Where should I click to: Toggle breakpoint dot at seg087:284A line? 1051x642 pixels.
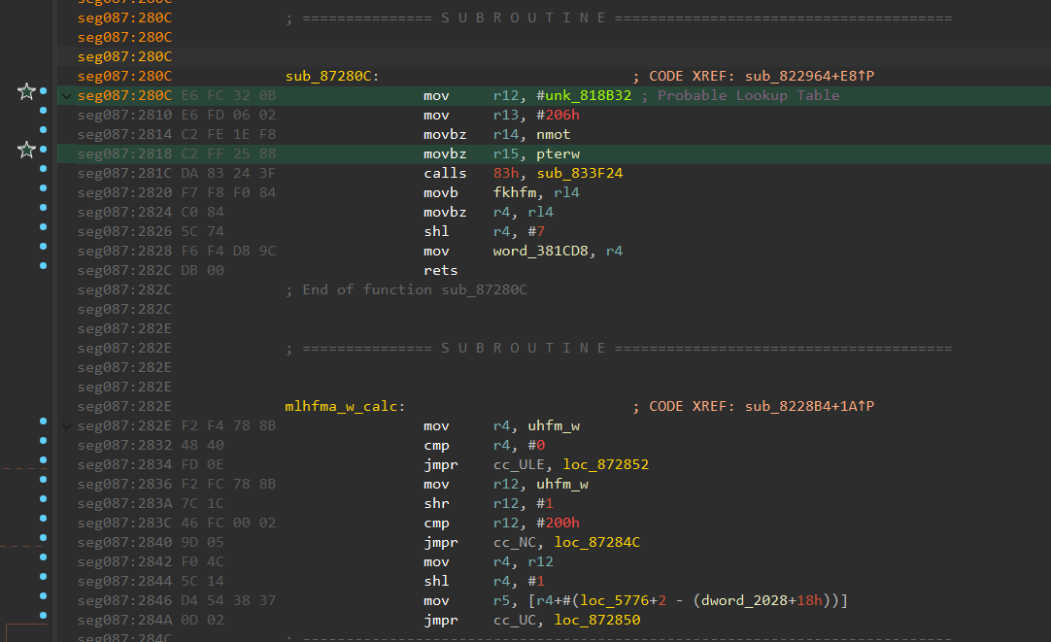tap(43, 615)
